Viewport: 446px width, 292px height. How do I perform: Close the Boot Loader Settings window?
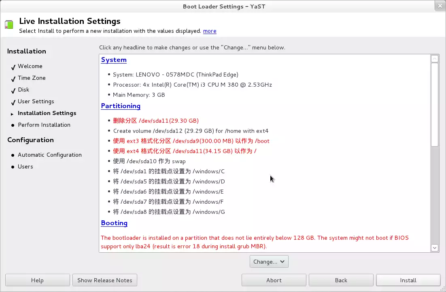(x=440, y=6)
